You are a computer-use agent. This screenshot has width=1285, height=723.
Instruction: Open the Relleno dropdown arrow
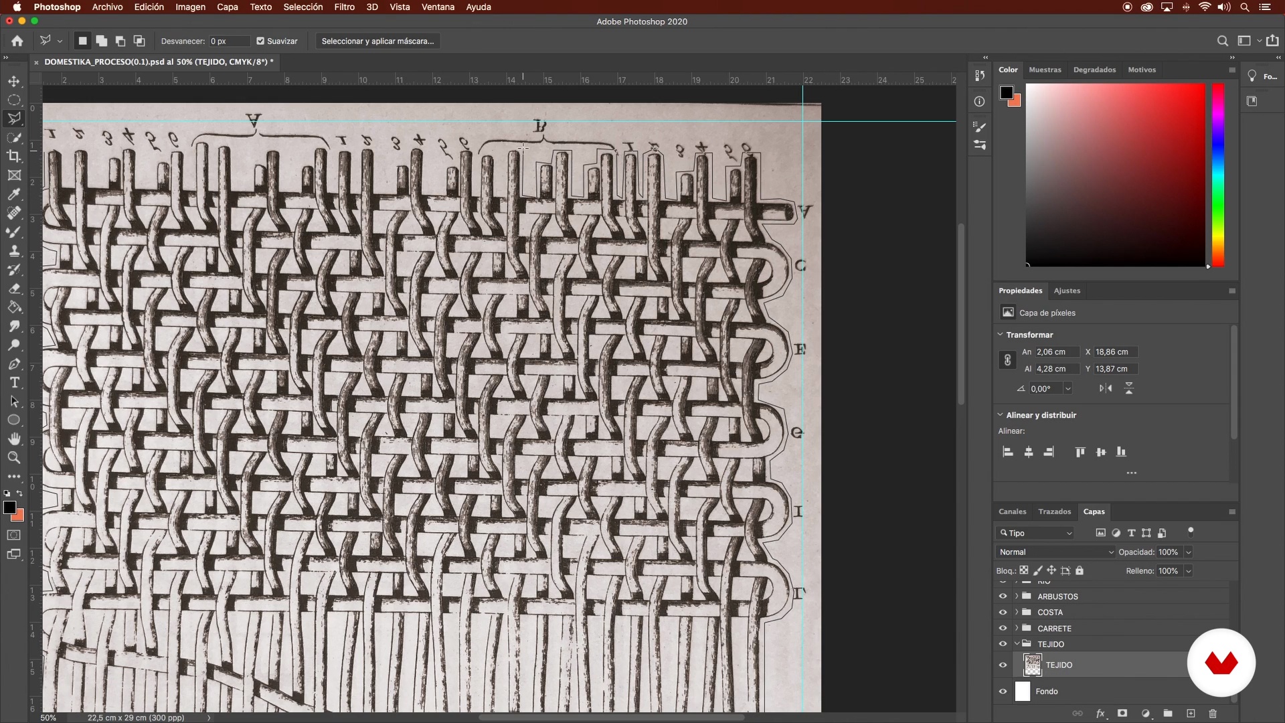point(1189,571)
